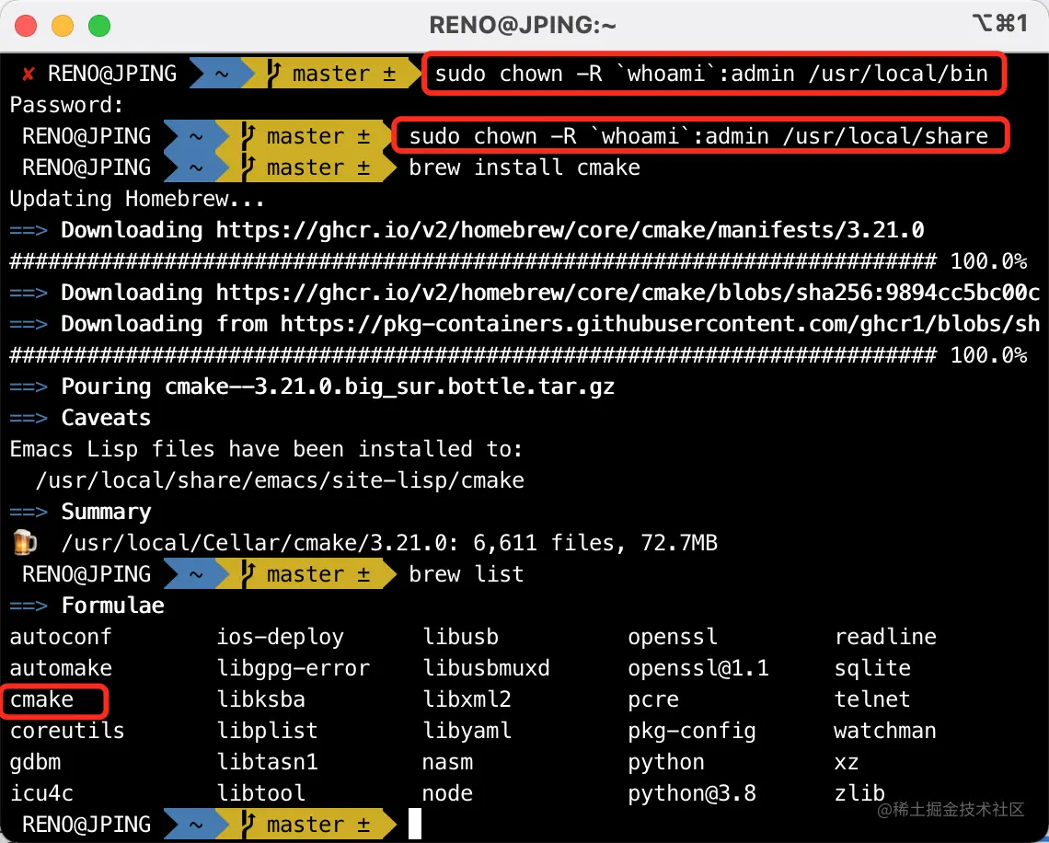Viewport: 1049px width, 843px height.
Task: Click the cmake blobs sha256 download URL
Action: (628, 293)
